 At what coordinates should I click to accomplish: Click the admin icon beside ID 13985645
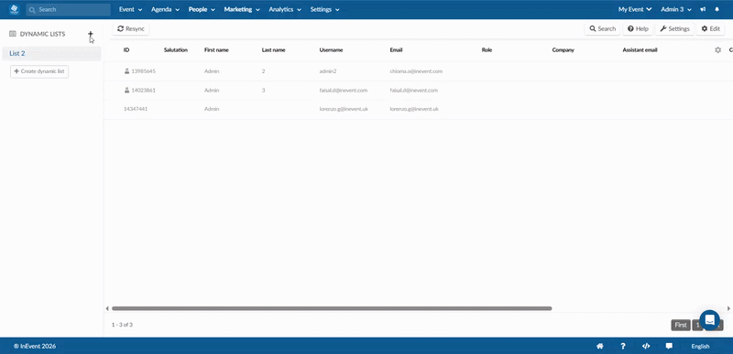tap(126, 71)
